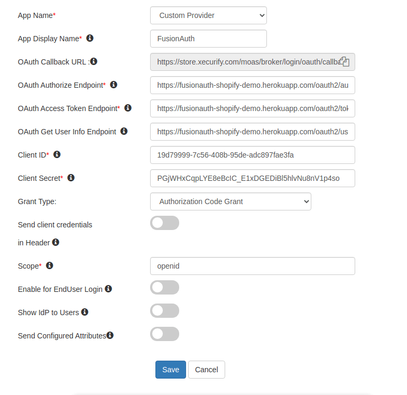Click info icon beside OAuth Callback URL
This screenshot has height=395, width=407.
click(x=94, y=61)
